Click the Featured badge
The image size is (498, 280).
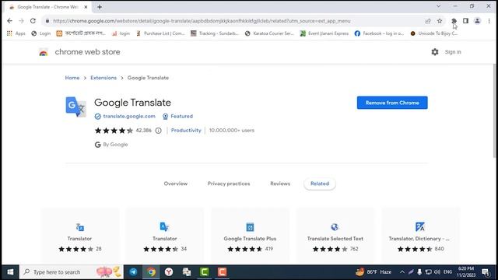[178, 116]
